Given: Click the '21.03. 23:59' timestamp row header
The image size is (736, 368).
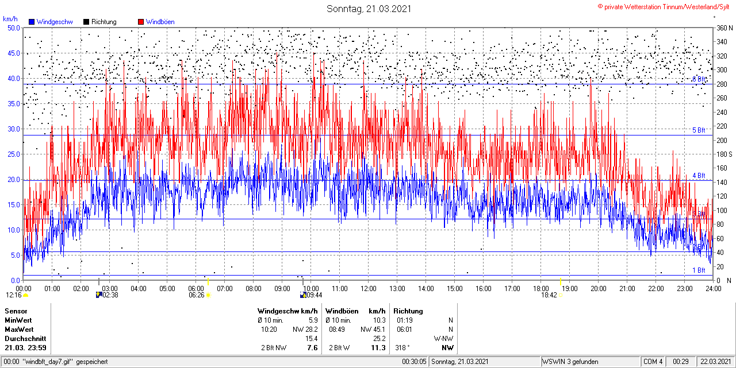Looking at the screenshot, I should coord(26,347).
